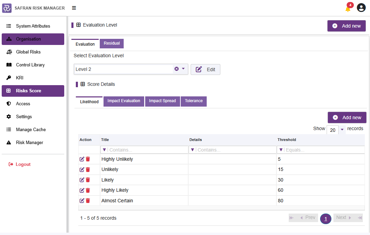
Task: Edit the Highly Unlikely row
Action: (x=82, y=159)
